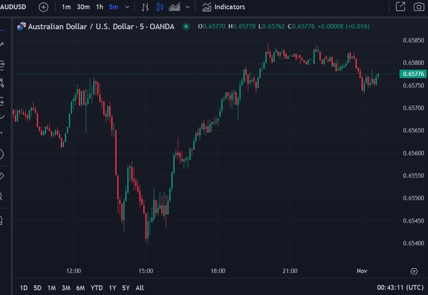The width and height of the screenshot is (428, 295).
Task: Click the close value C0.65776
Action: (x=301, y=27)
